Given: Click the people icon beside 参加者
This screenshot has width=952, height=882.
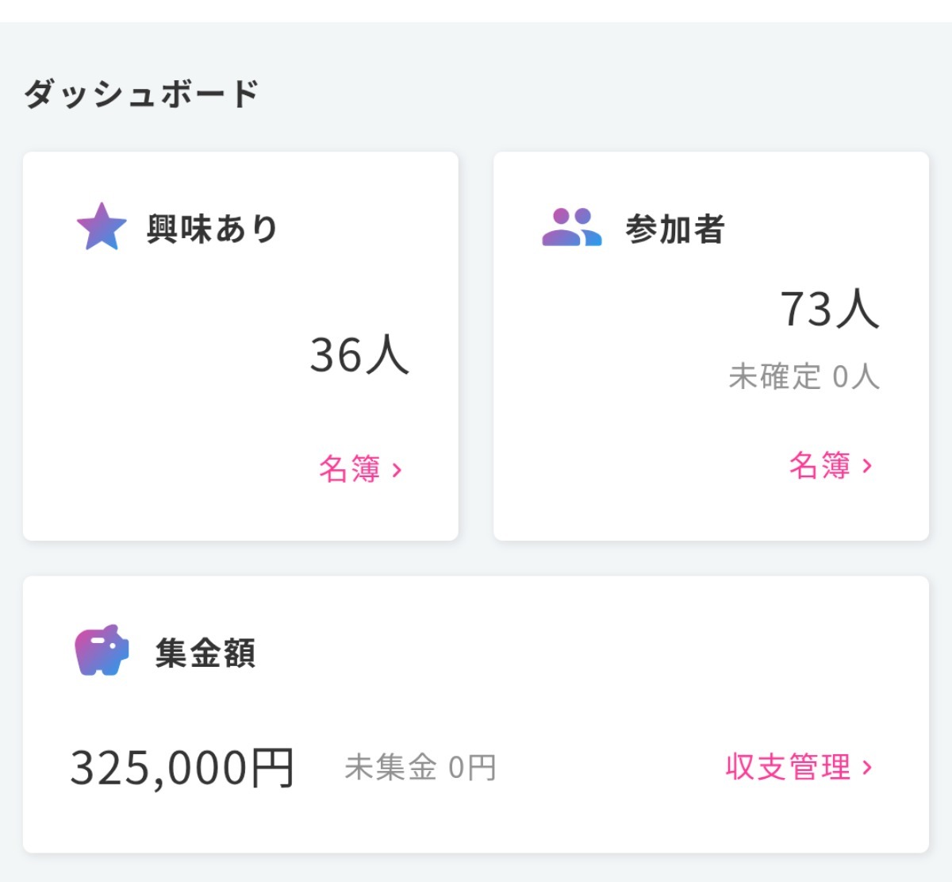Looking at the screenshot, I should pyautogui.click(x=571, y=228).
